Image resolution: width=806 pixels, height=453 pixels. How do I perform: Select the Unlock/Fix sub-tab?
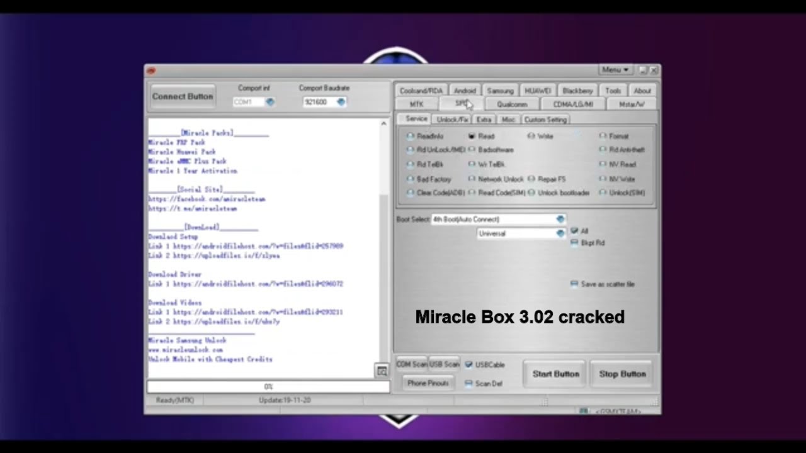[452, 120]
